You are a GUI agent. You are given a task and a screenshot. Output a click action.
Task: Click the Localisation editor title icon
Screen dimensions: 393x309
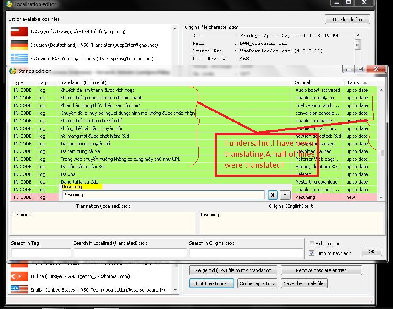tap(9, 4)
